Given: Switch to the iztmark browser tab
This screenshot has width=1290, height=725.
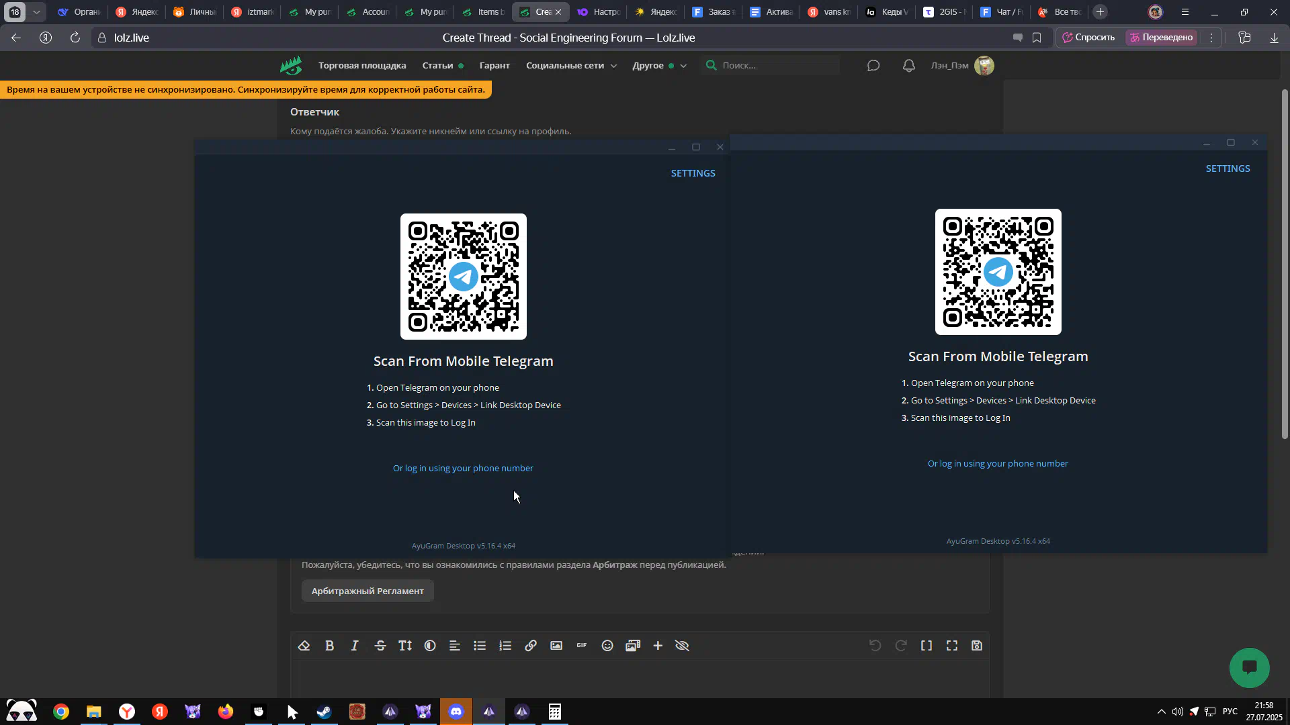Looking at the screenshot, I should point(253,11).
